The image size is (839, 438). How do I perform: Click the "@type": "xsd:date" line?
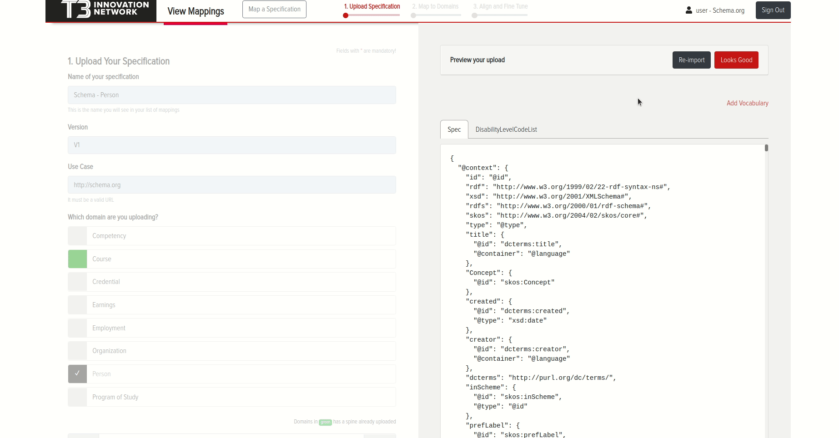click(510, 320)
